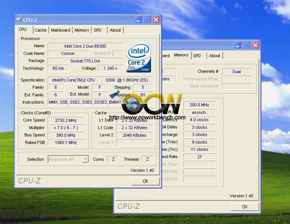Click the Channels # value 'Dual'
The height and width of the screenshot is (224, 290).
[237, 72]
